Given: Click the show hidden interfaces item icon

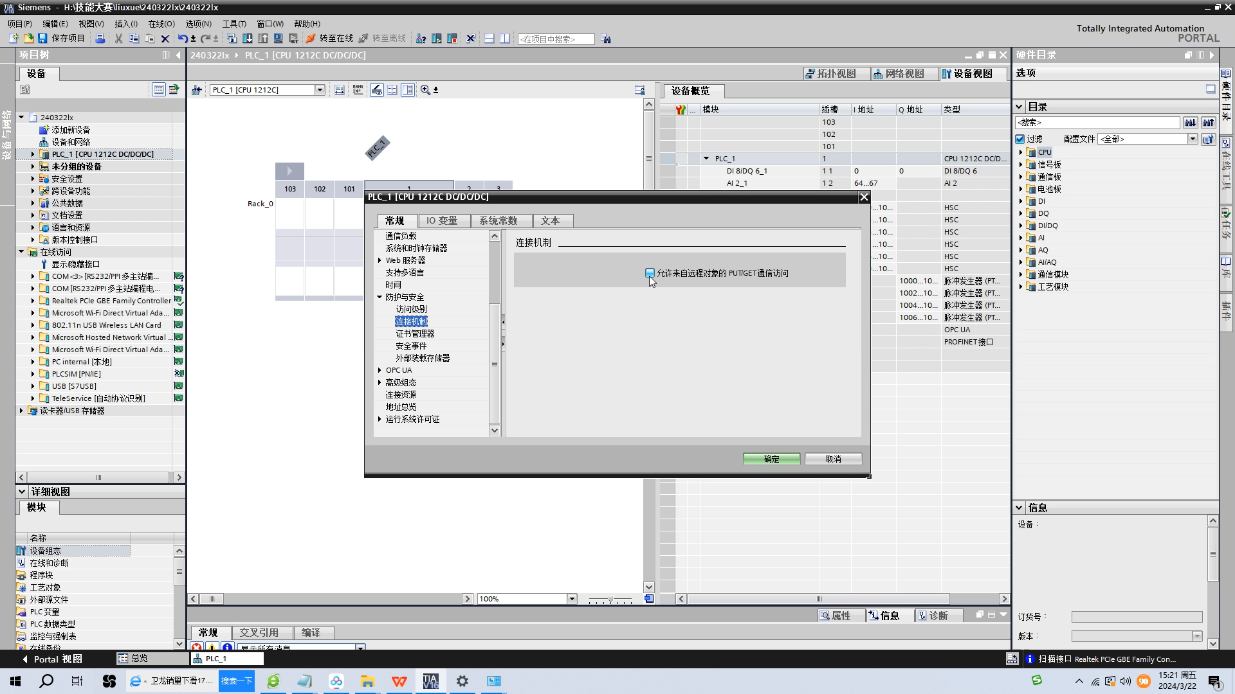Looking at the screenshot, I should pos(44,264).
